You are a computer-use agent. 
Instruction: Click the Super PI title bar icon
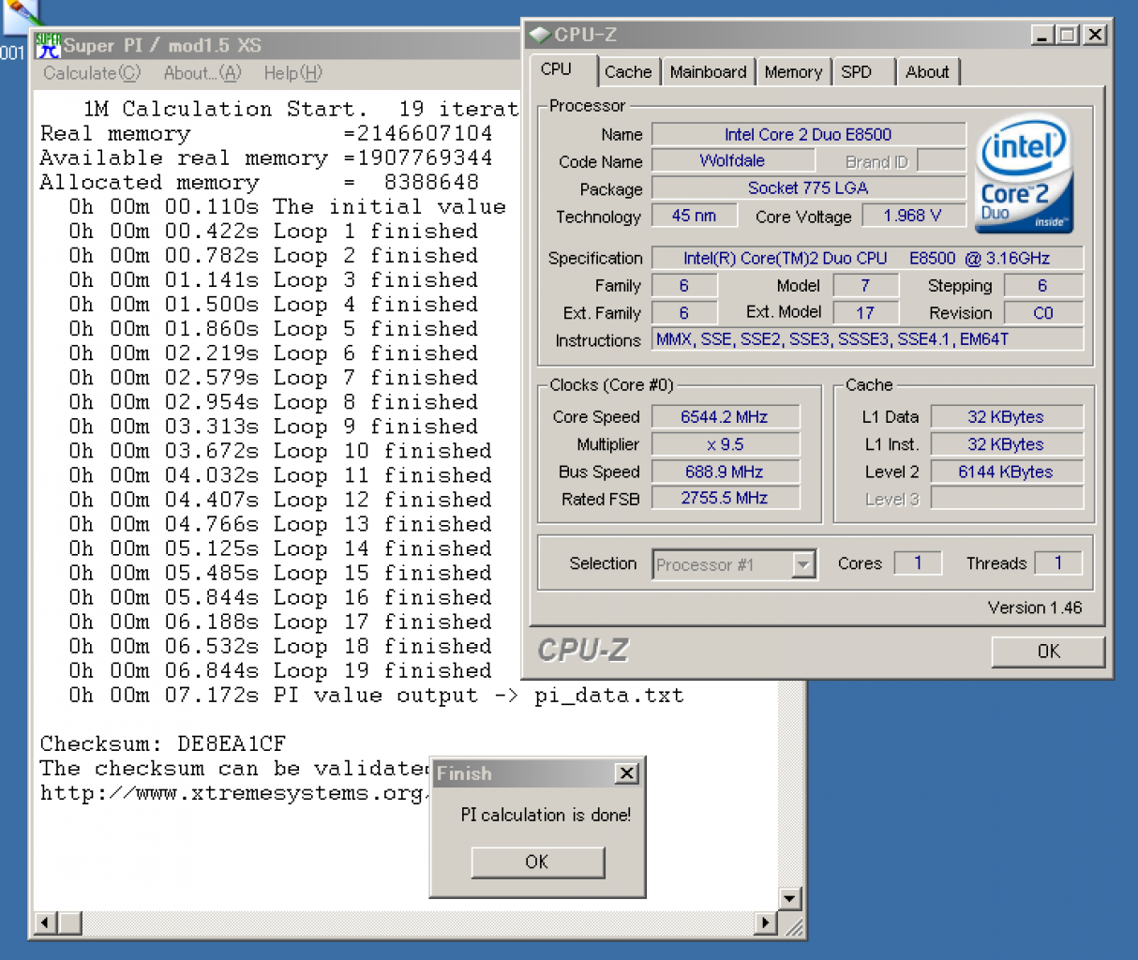coord(48,45)
